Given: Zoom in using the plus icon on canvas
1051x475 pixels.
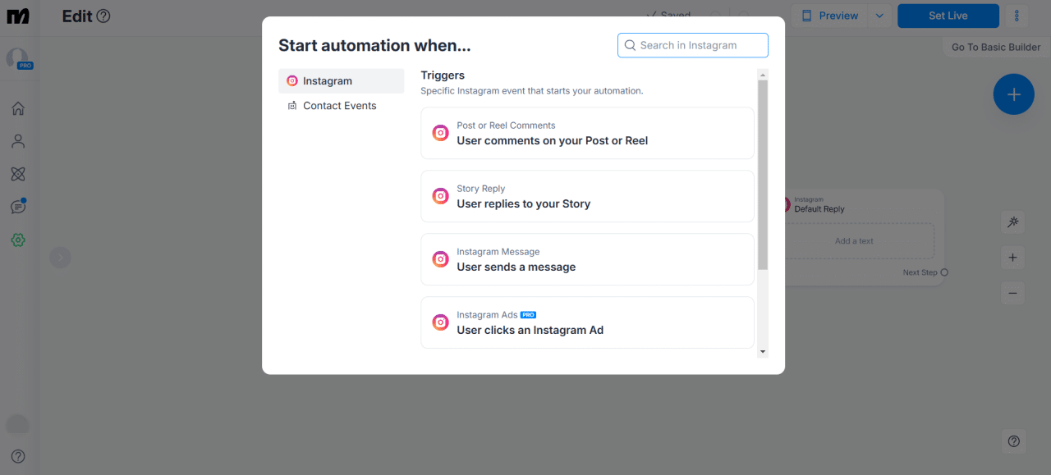Looking at the screenshot, I should coord(1012,257).
